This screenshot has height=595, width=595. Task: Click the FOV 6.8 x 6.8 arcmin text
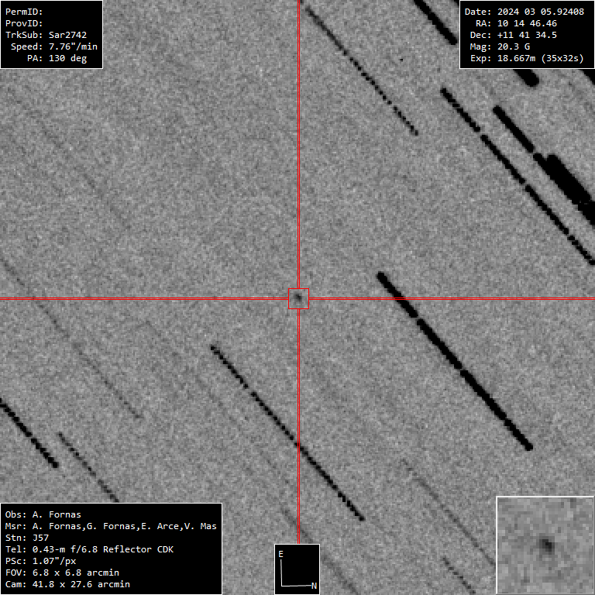click(x=62, y=573)
